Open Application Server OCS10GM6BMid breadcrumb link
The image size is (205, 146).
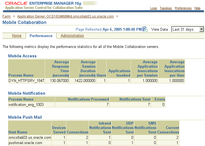(65, 16)
